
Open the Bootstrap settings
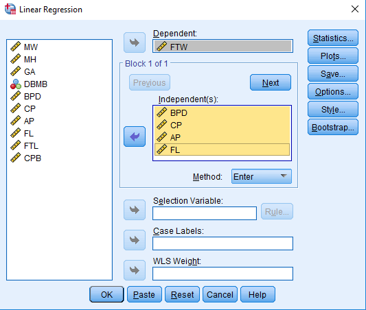333,128
